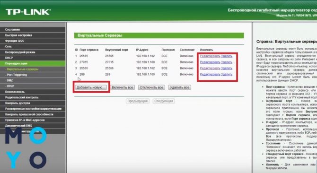Image resolution: width=317 pixels, height=173 pixels.
Task: Click Редактировать for port 25566 row
Action: [x=210, y=68]
